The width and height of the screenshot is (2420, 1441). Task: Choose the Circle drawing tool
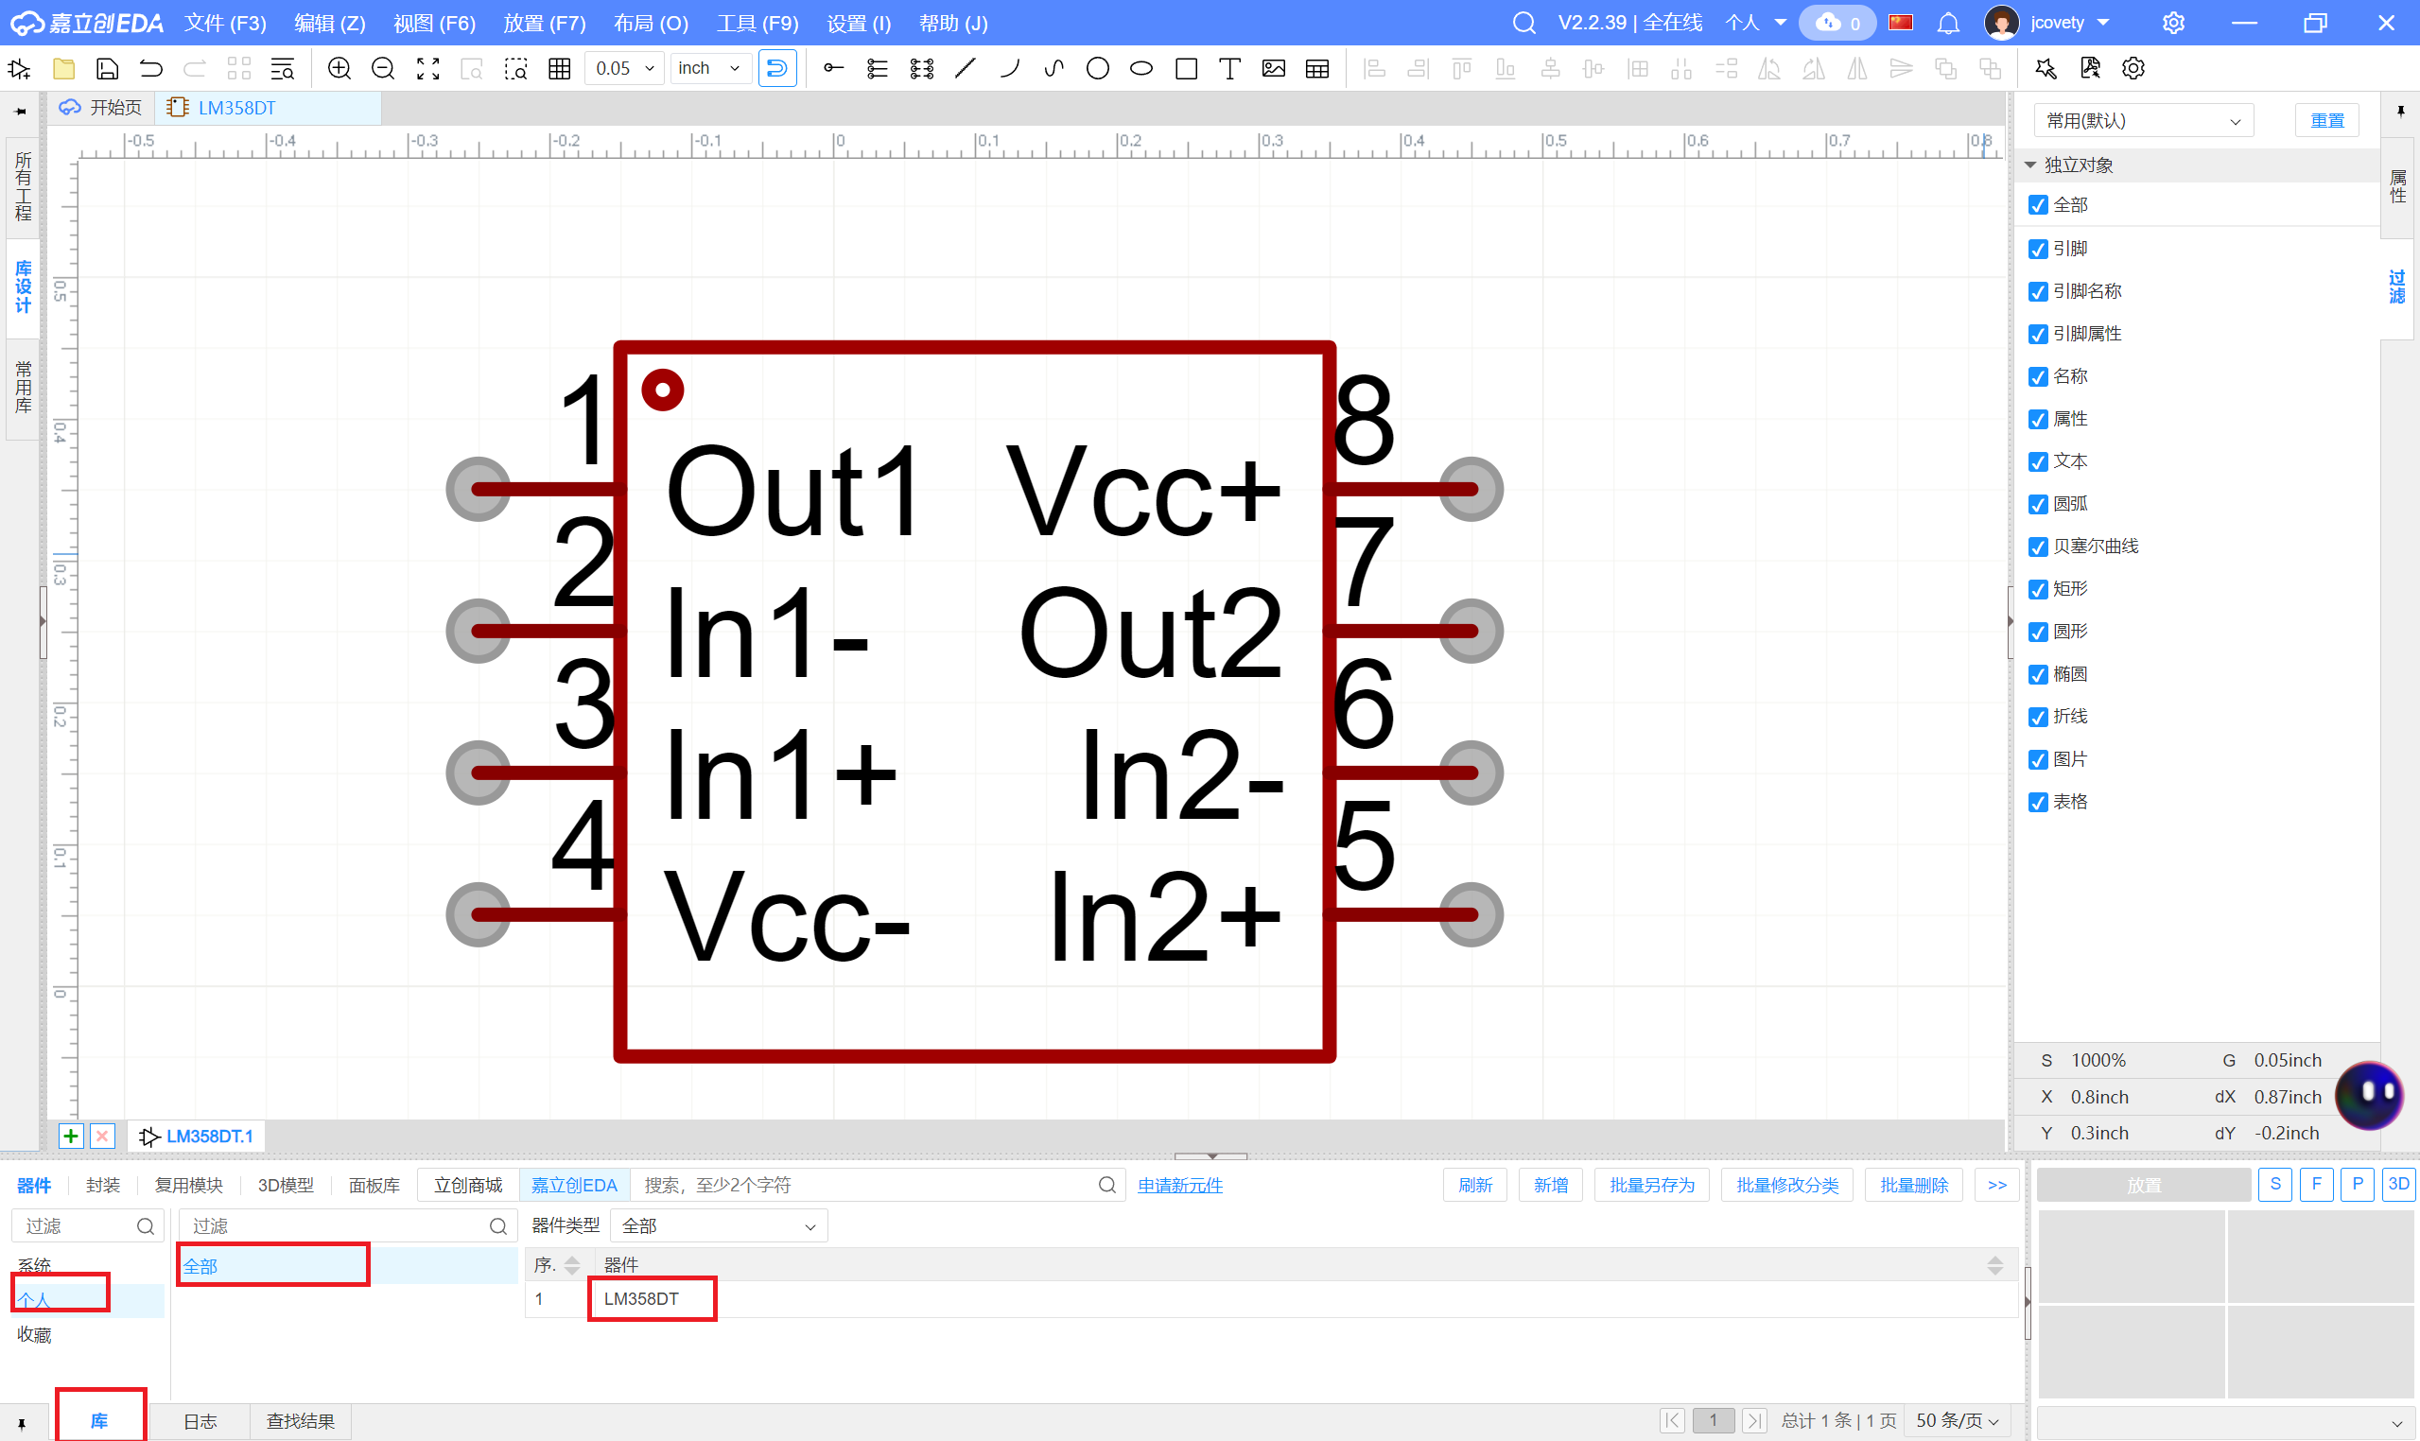[x=1097, y=68]
